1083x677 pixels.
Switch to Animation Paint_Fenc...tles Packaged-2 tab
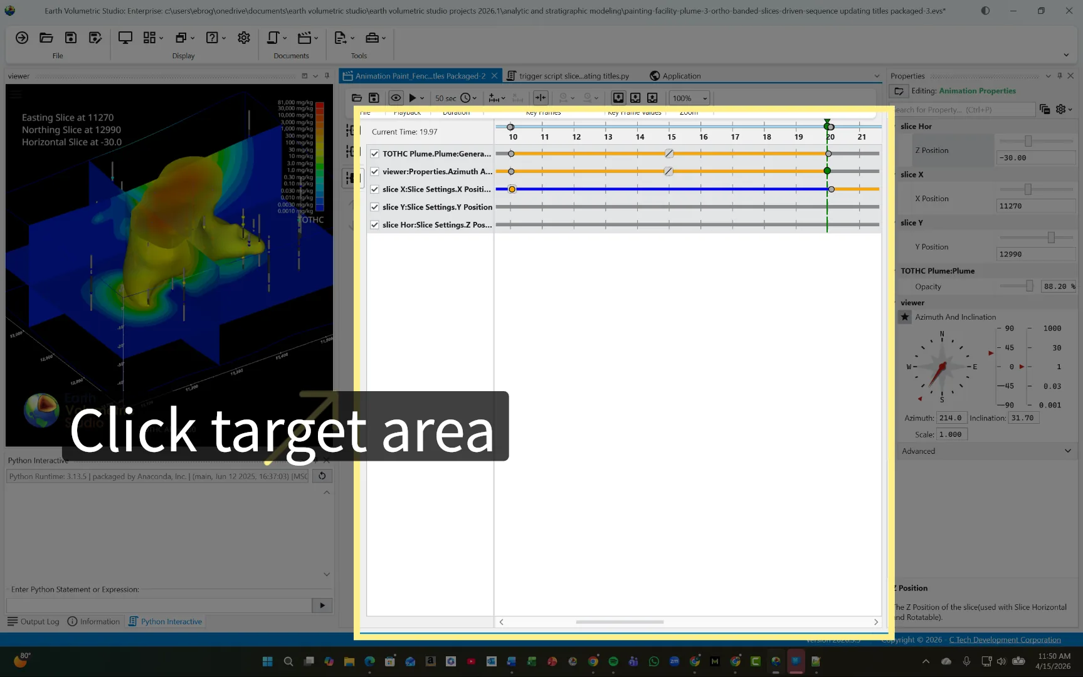coord(420,76)
